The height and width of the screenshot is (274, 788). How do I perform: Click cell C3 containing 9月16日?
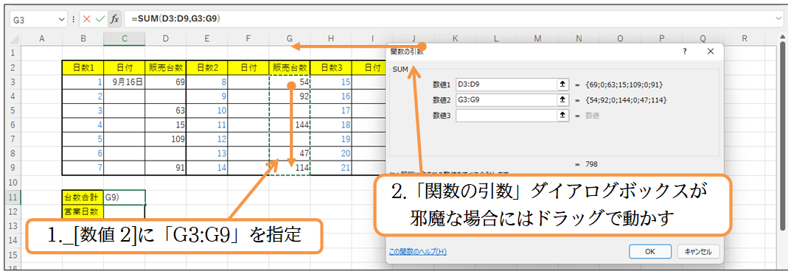(x=124, y=82)
